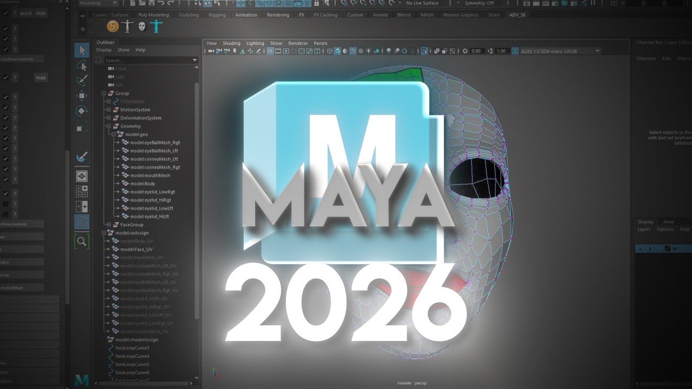
Task: Open the ACES 1.0 SDR-video view transform dropdown
Action: [560, 51]
